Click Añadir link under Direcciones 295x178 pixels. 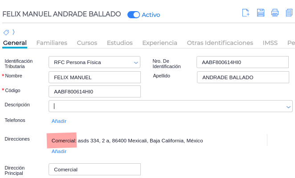pos(59,151)
